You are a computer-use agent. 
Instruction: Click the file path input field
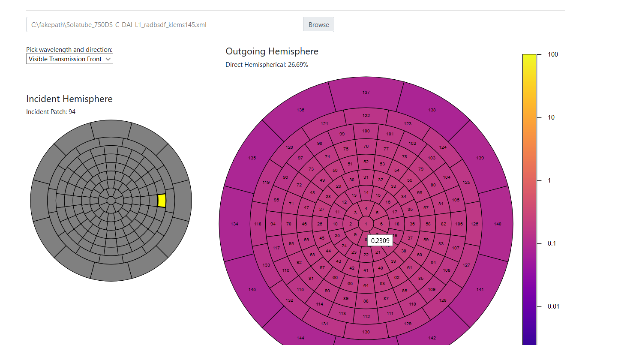(x=165, y=24)
